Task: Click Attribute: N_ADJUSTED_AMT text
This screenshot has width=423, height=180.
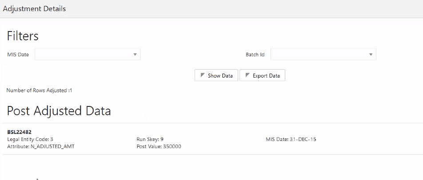Action: (x=41, y=147)
